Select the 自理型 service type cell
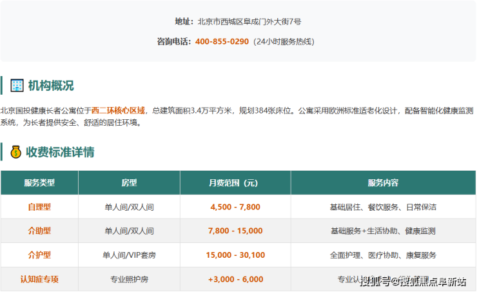 point(39,207)
